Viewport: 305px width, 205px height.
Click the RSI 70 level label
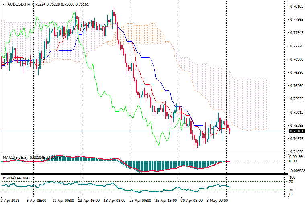coord(292,182)
